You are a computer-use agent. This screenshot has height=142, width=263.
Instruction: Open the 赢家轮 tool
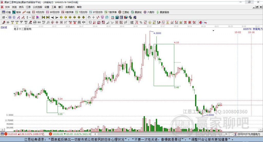[136, 12]
